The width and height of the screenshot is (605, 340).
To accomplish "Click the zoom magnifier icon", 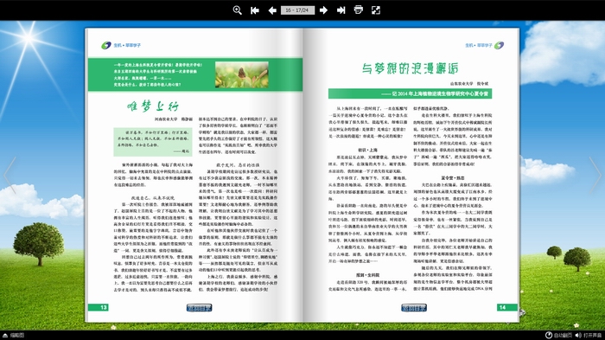I will (238, 10).
